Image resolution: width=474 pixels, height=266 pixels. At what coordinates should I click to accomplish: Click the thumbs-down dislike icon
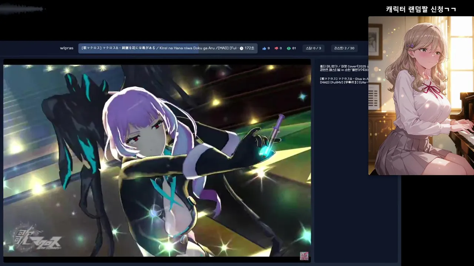[276, 48]
